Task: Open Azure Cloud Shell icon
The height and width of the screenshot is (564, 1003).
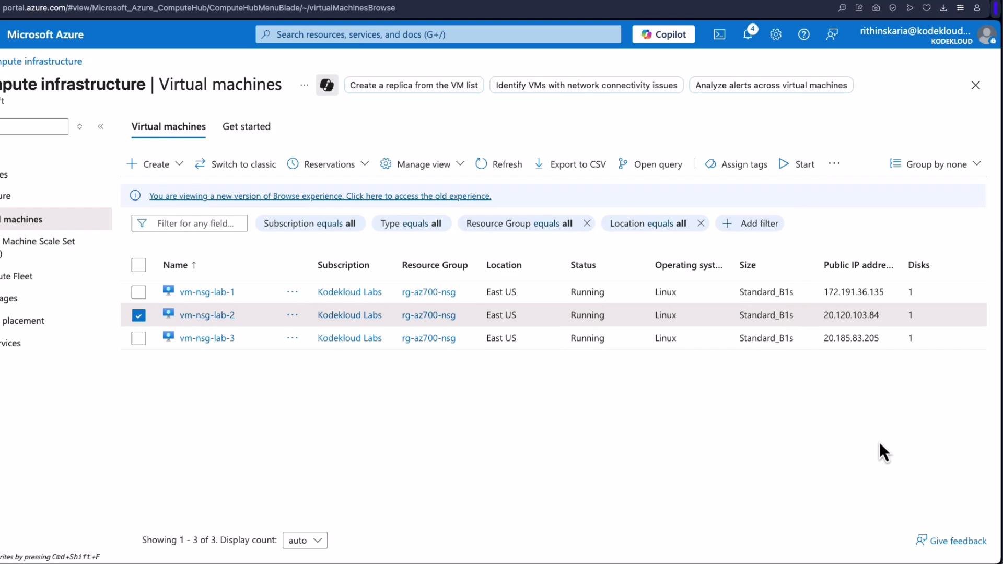Action: 719,34
